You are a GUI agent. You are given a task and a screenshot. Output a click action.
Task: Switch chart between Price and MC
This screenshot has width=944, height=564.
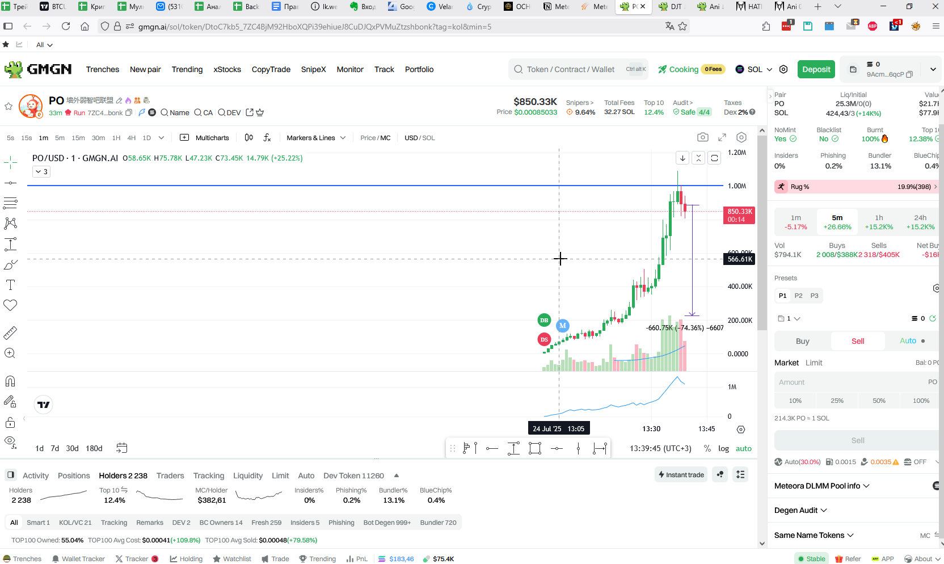(x=375, y=138)
